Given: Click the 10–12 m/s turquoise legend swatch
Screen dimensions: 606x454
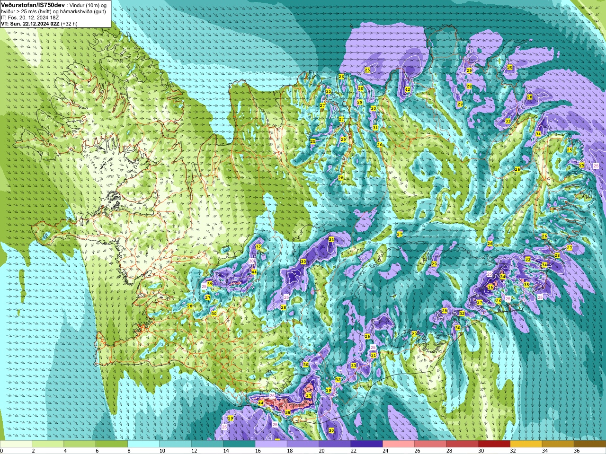Looking at the screenshot, I should pyautogui.click(x=175, y=444).
